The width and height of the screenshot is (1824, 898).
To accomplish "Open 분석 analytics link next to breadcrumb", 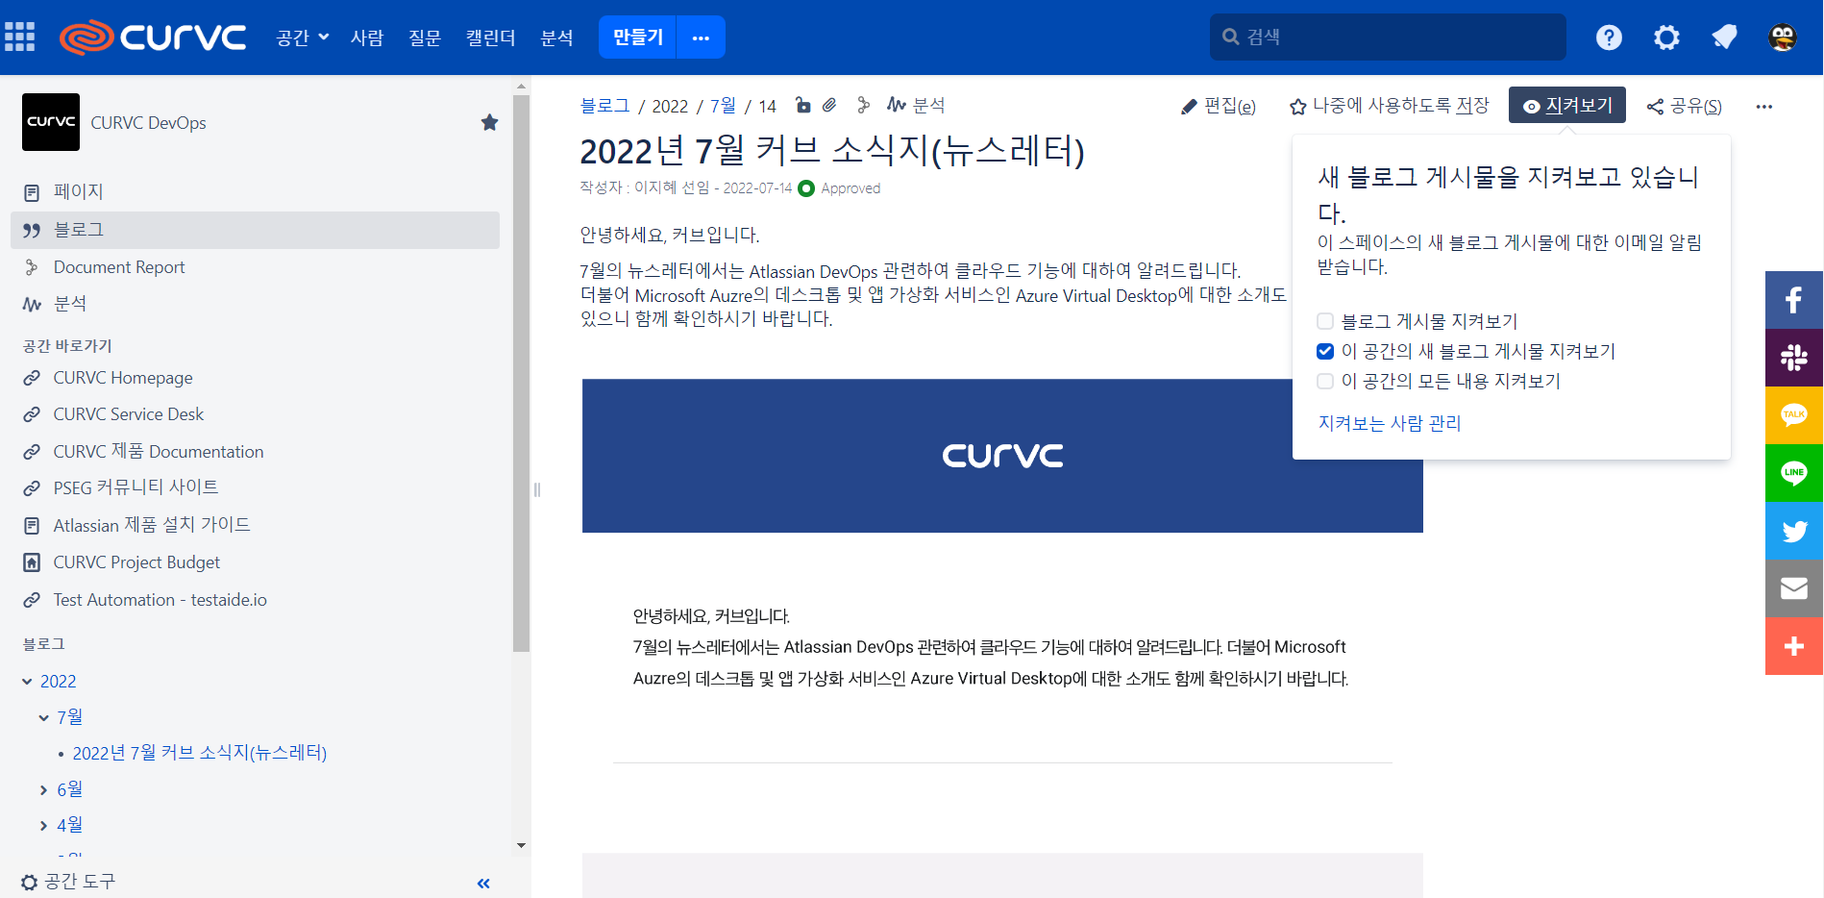I will click(x=916, y=105).
